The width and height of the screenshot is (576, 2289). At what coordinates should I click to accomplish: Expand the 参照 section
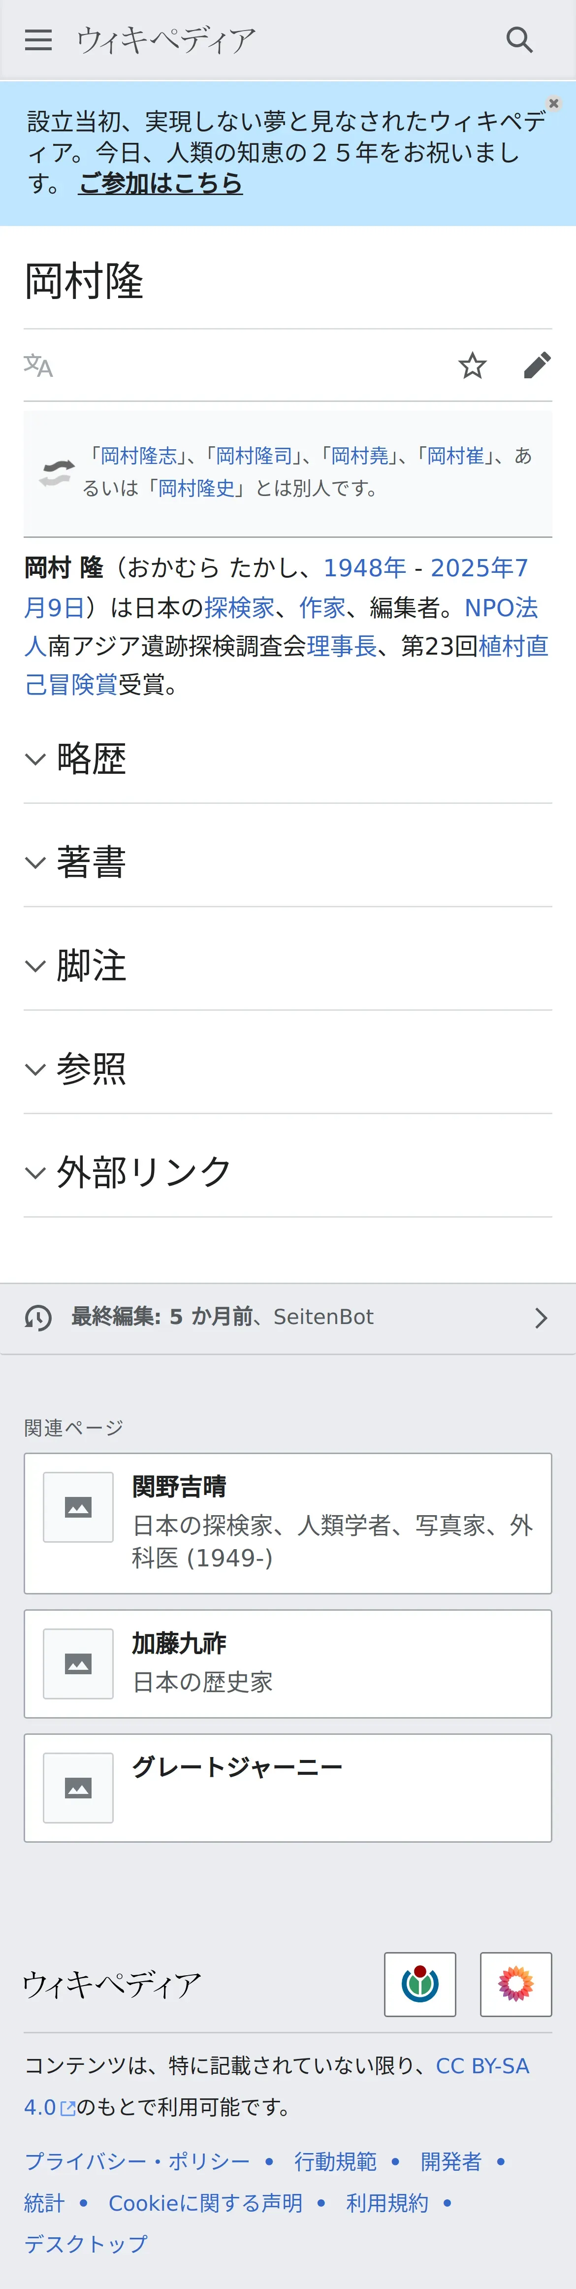pyautogui.click(x=288, y=1069)
